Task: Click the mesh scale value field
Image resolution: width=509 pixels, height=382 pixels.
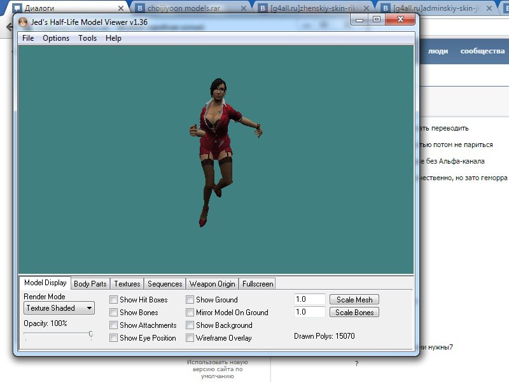Action: 309,299
